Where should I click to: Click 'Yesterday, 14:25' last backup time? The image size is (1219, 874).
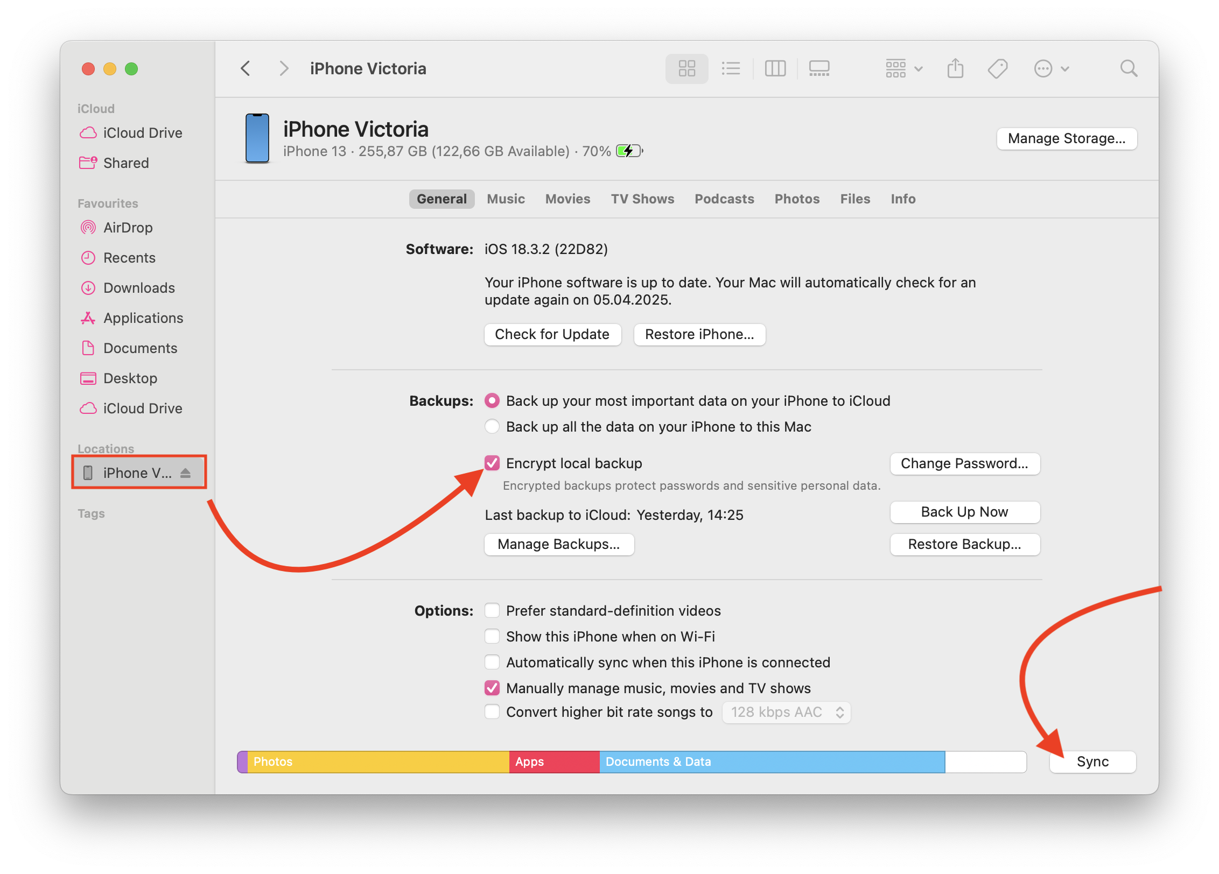pyautogui.click(x=690, y=515)
